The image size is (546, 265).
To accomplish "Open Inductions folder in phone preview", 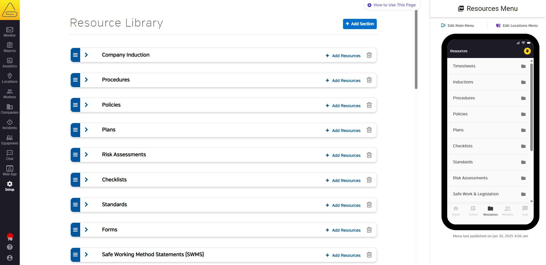I will 488,82.
